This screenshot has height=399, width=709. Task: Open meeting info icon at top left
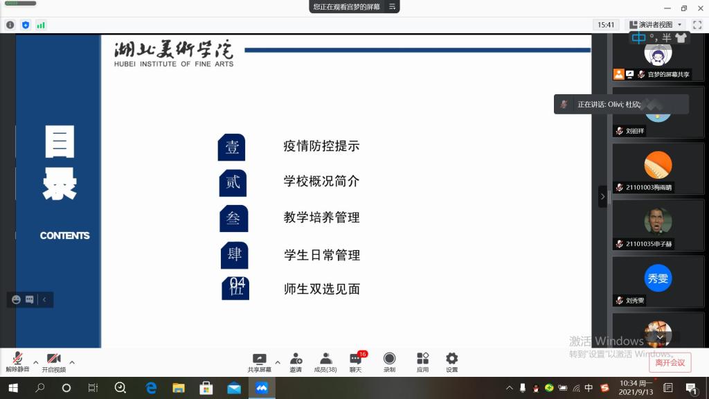(10, 25)
